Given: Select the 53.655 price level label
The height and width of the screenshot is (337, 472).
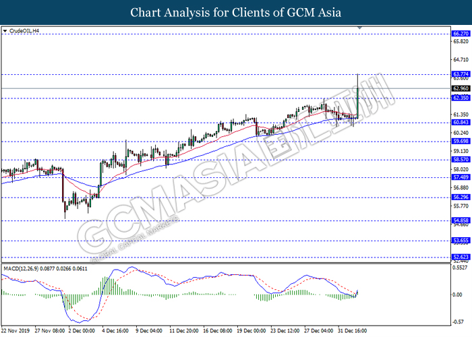Looking at the screenshot, I should pos(461,241).
